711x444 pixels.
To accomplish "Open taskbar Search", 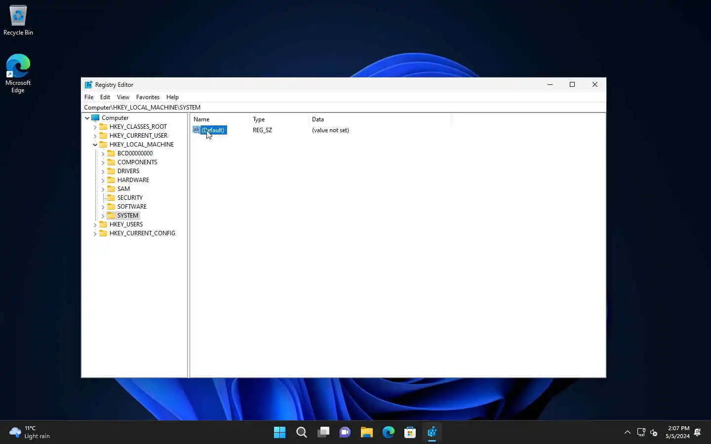I will tap(301, 433).
